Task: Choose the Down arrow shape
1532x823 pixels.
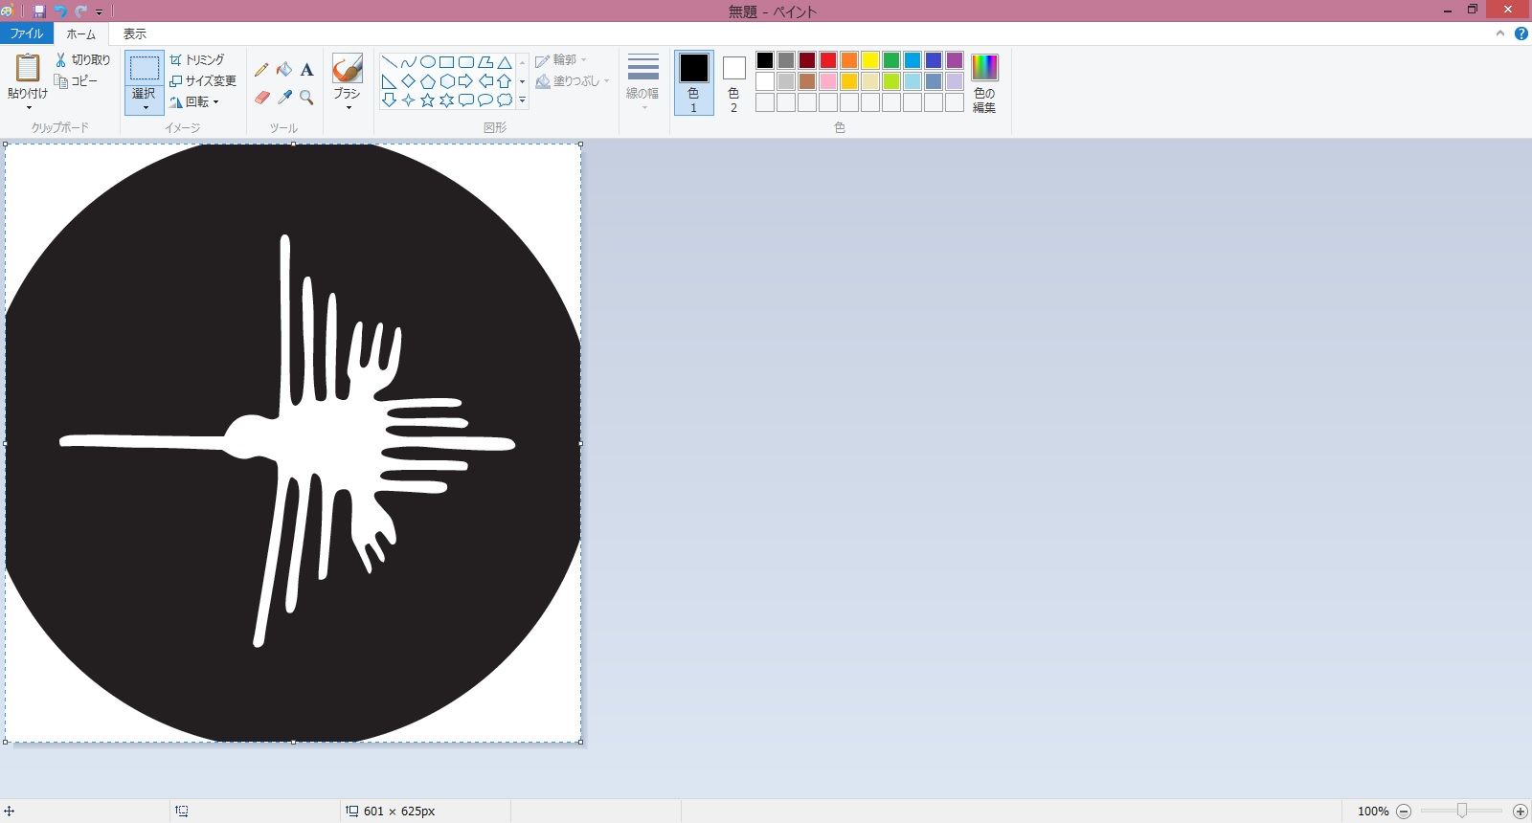Action: tap(390, 100)
